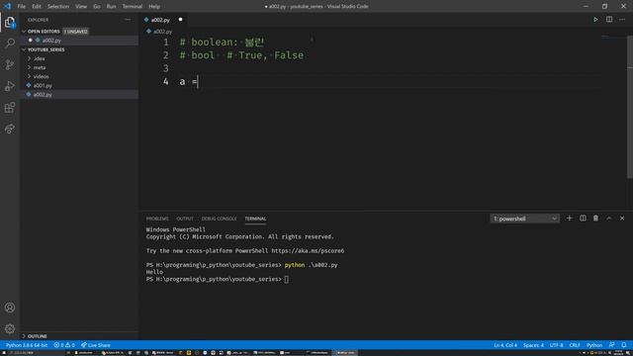Start Live Share from status bar

[96, 345]
